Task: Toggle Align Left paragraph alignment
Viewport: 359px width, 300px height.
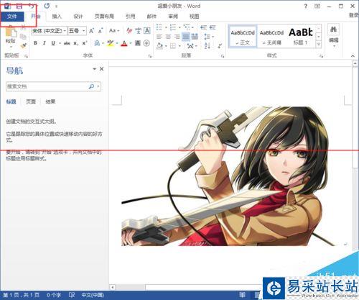Action: (159, 37)
